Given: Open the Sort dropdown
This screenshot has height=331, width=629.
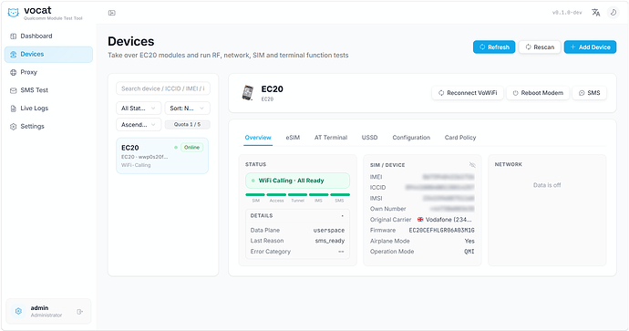Looking at the screenshot, I should click(188, 109).
